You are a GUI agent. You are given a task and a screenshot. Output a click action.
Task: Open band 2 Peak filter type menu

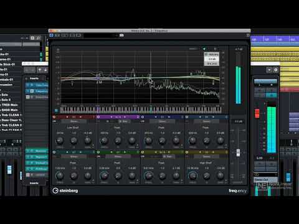[117, 128]
